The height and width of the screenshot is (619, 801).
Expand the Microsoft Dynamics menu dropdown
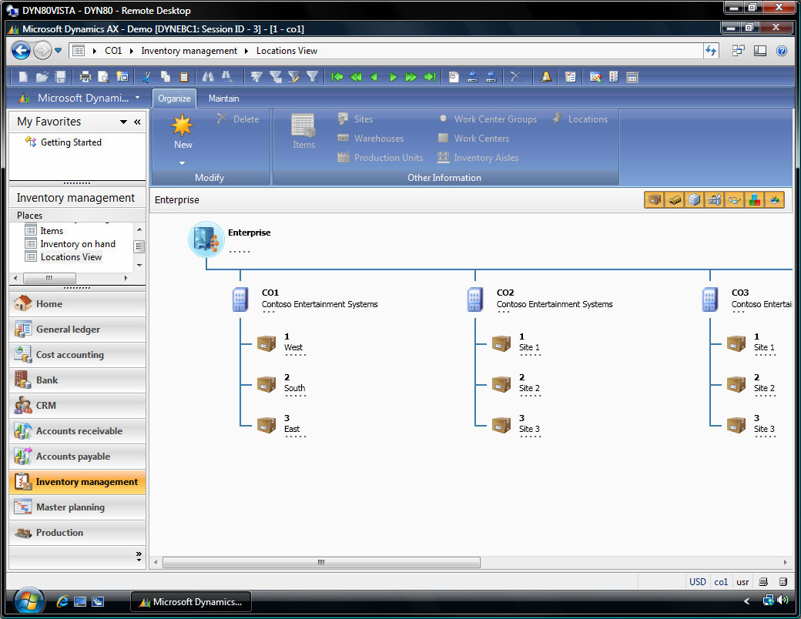[x=137, y=98]
